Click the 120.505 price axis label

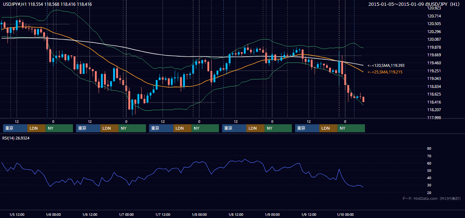click(435, 24)
